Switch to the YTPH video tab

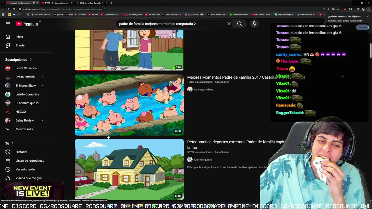57,3
